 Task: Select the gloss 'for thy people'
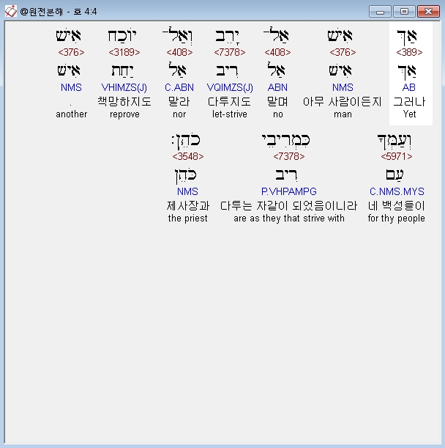(x=397, y=219)
